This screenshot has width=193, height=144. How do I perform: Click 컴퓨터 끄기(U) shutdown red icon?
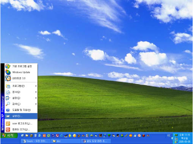pos(8,130)
